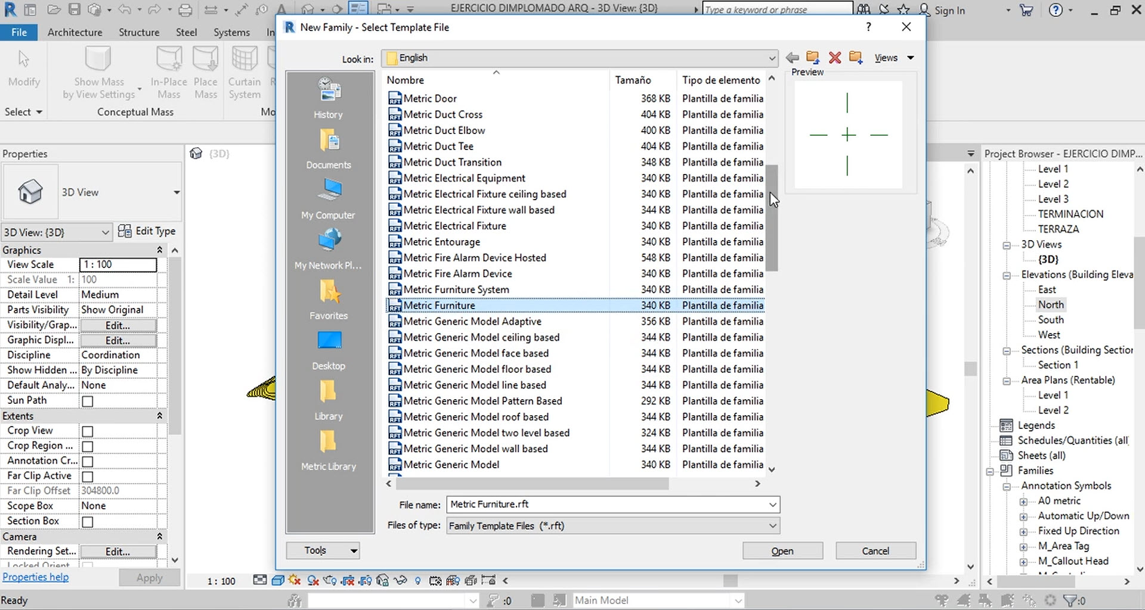Image resolution: width=1145 pixels, height=610 pixels.
Task: Switch to the Structure ribbon tab
Action: tap(139, 32)
